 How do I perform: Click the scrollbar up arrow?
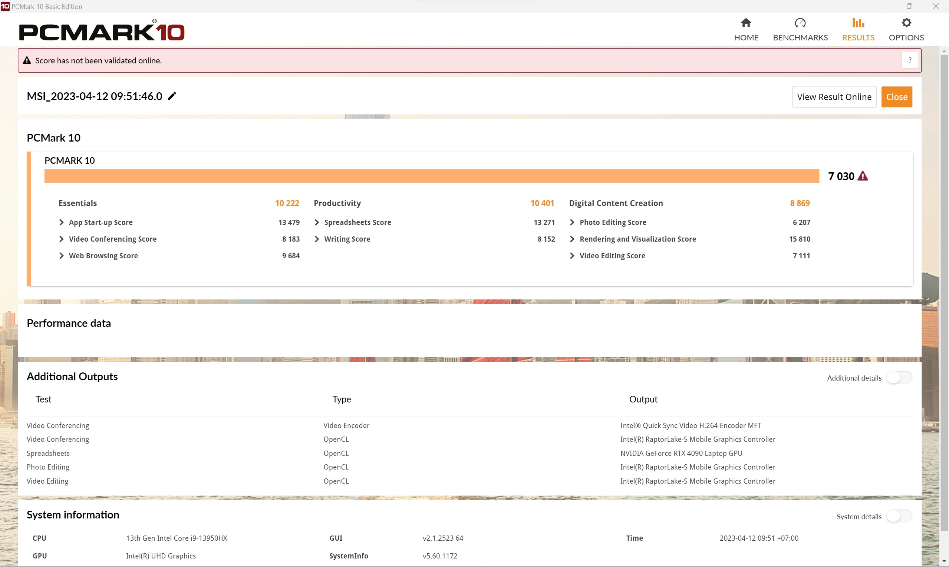coord(944,51)
